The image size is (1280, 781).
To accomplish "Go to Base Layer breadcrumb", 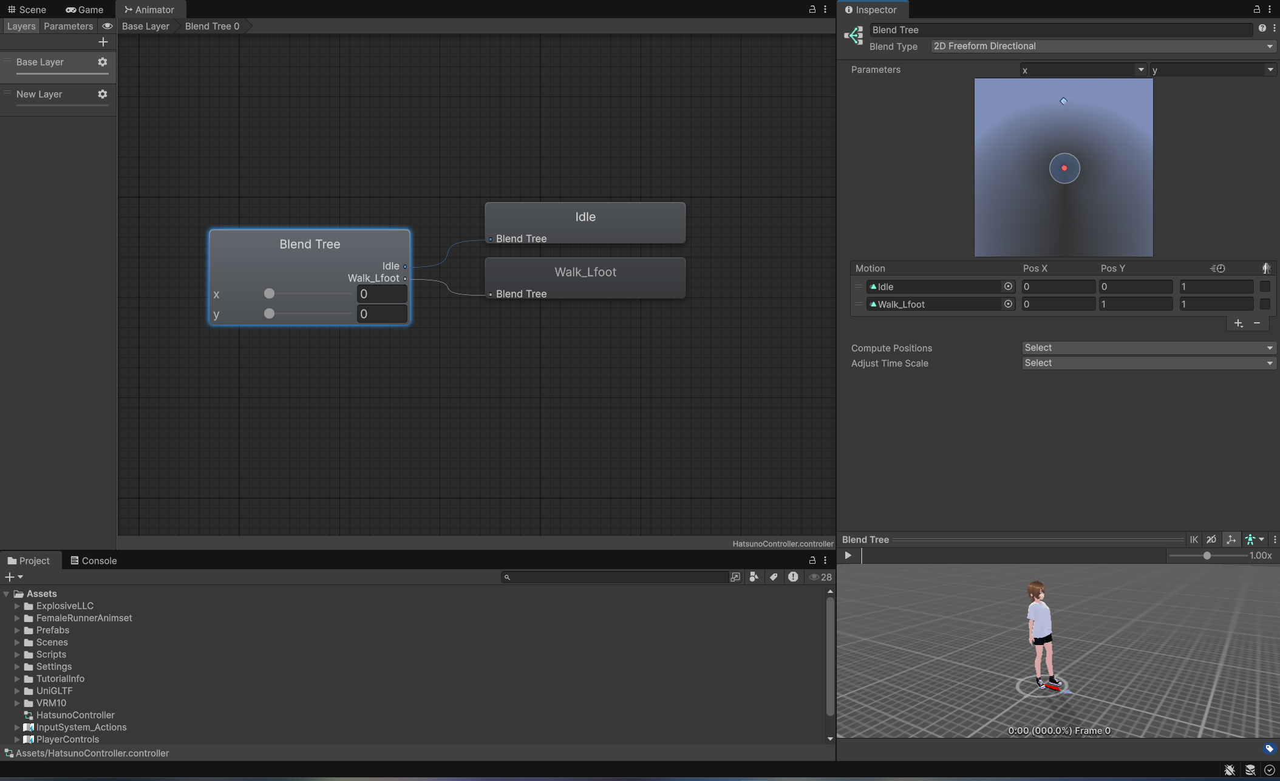I will [x=146, y=26].
